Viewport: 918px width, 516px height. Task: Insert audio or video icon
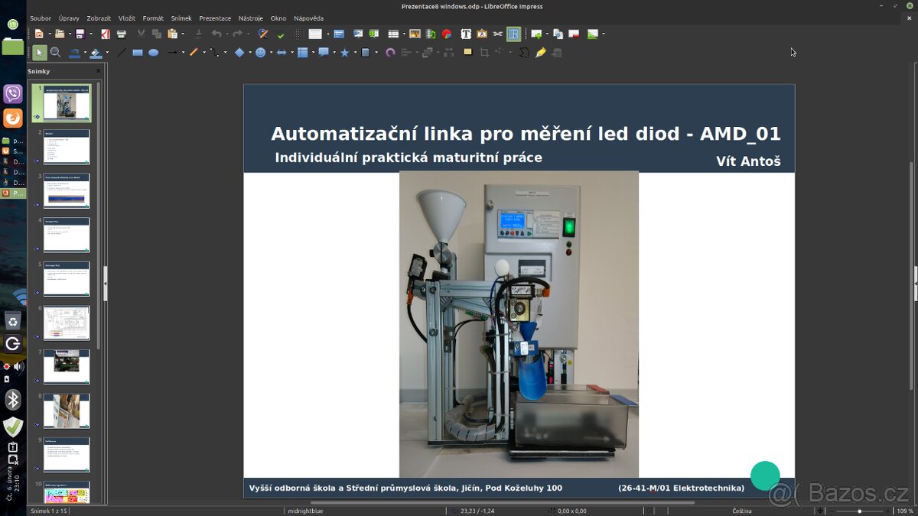point(431,34)
